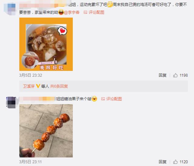Reply to the 3月5日 23:32 comment
Image resolution: width=194 pixels, height=166 pixels.
pyautogui.click(x=162, y=75)
